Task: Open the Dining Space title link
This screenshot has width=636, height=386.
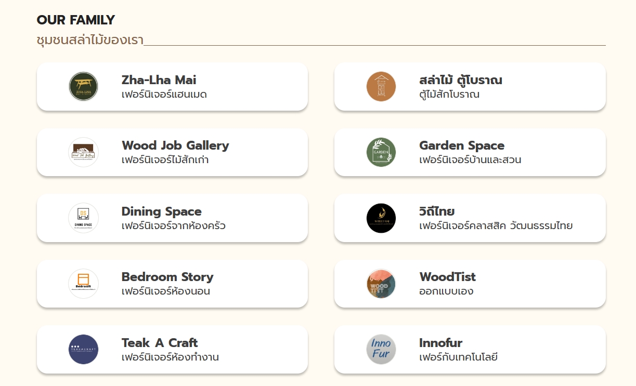Action: (161, 211)
